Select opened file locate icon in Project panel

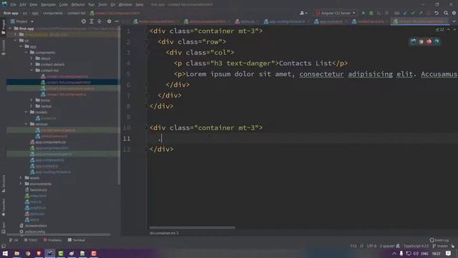point(84,21)
